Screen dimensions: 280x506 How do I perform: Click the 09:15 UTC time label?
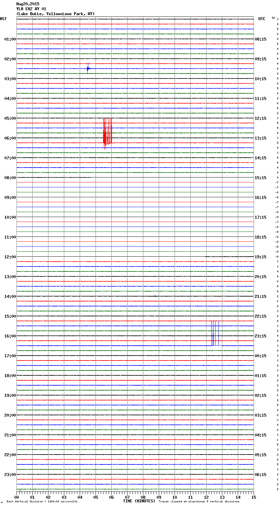261,59
